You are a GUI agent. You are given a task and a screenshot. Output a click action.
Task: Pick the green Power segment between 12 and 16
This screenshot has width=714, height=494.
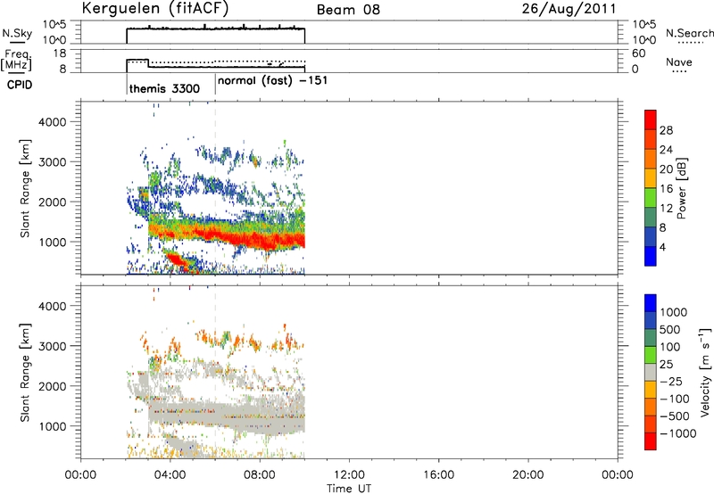(x=651, y=197)
